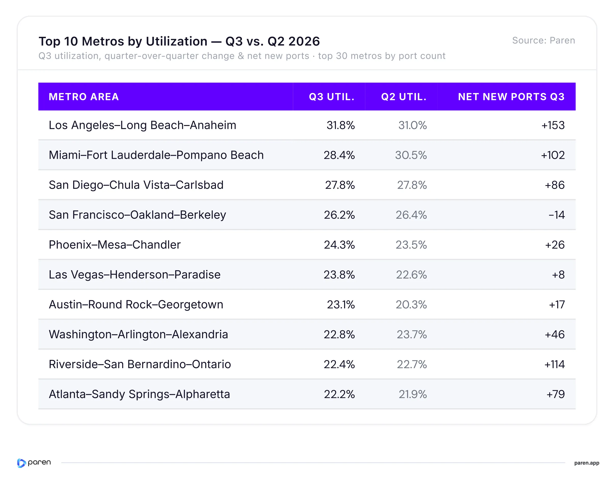
Task: Open the paren.app link in the footer
Action: (x=587, y=463)
